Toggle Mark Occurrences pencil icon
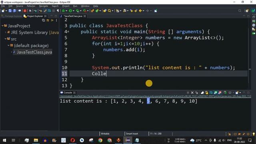This screenshot has height=144, width=256. (45, 11)
